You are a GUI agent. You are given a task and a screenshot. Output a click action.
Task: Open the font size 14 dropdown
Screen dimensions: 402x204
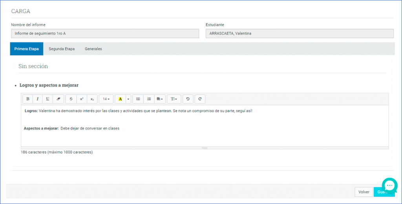coord(106,99)
